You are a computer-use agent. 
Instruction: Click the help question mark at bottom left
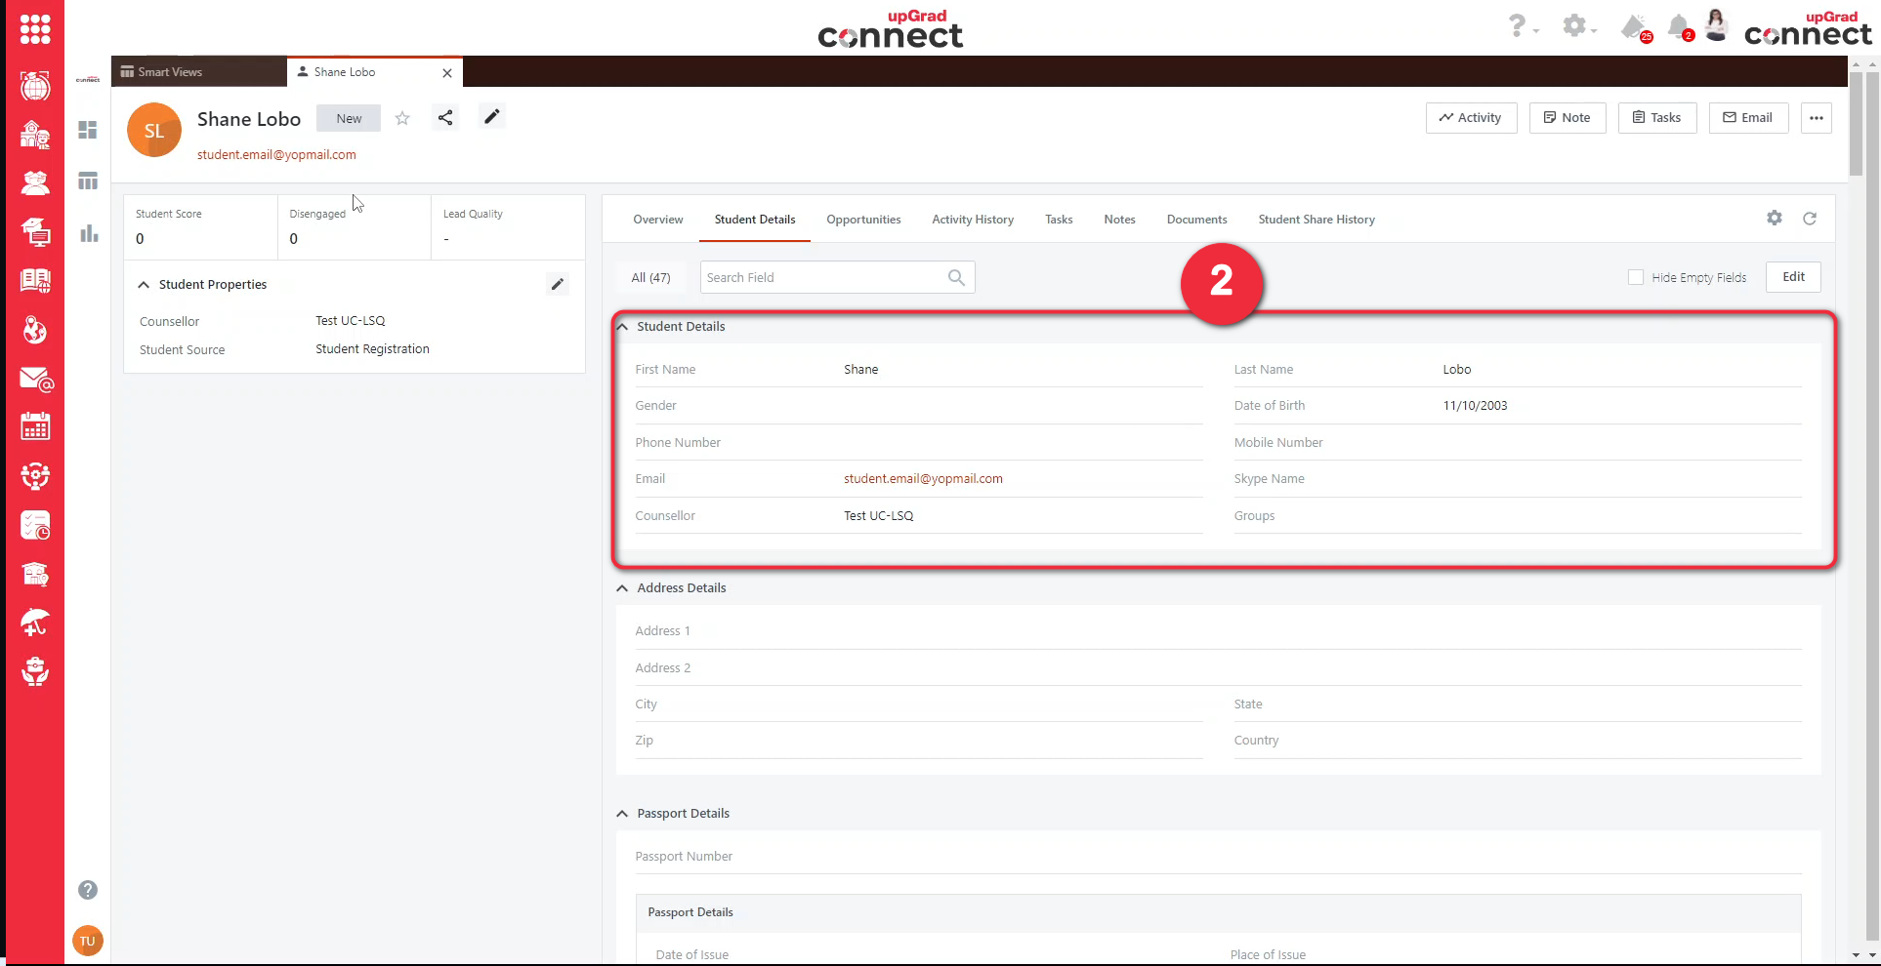coord(88,890)
